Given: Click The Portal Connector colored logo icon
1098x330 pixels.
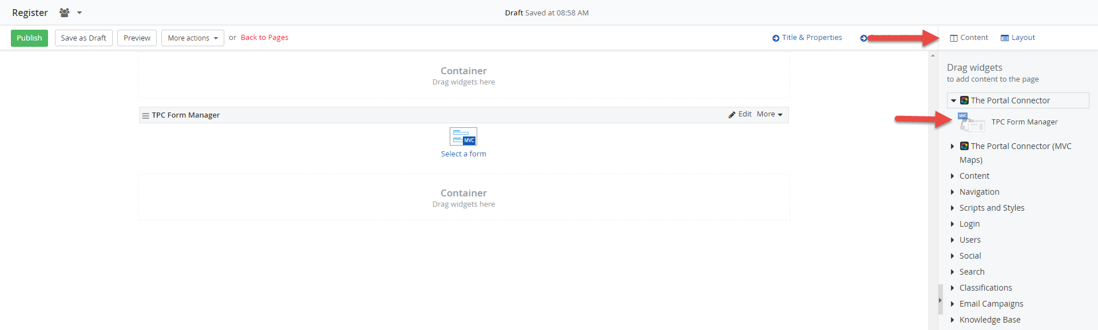Looking at the screenshot, I should (x=964, y=100).
